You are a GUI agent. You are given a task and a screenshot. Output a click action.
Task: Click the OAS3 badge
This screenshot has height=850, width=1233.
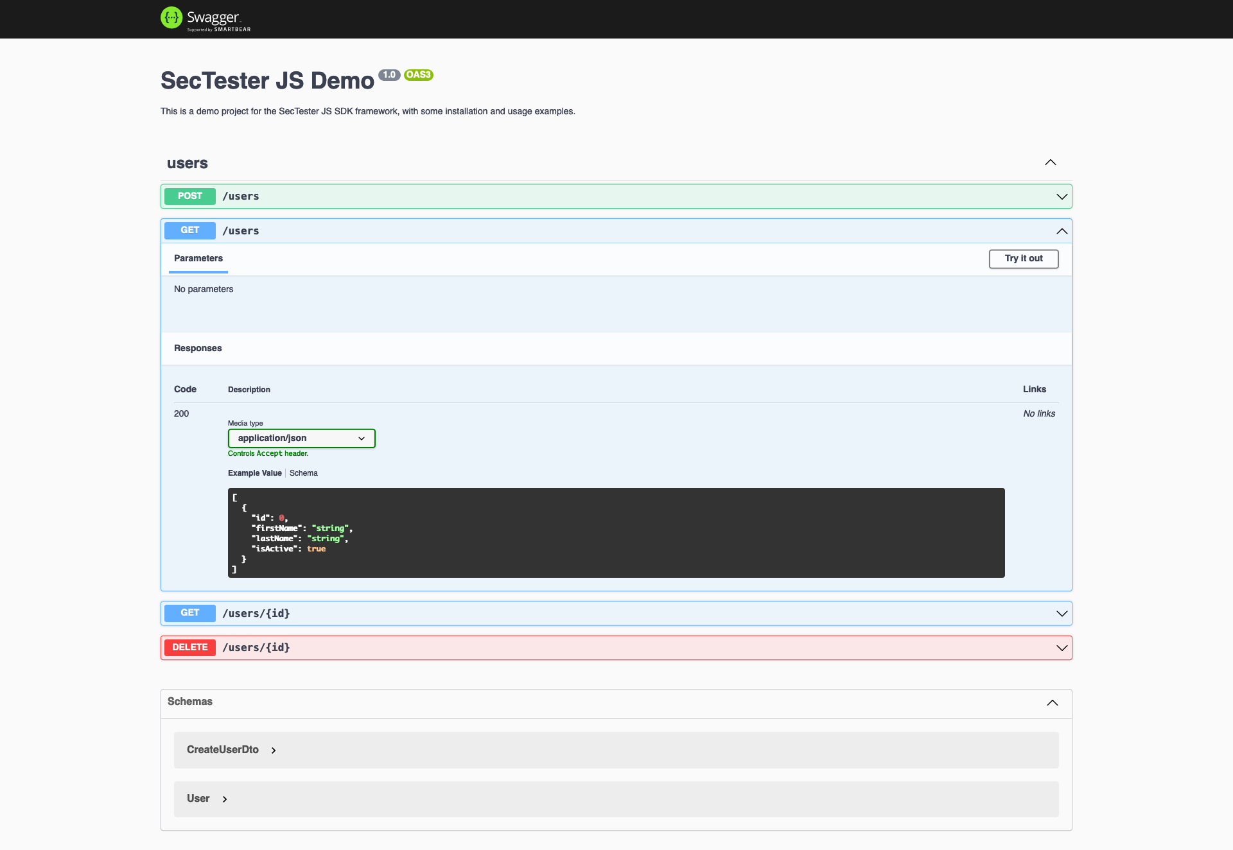click(419, 75)
